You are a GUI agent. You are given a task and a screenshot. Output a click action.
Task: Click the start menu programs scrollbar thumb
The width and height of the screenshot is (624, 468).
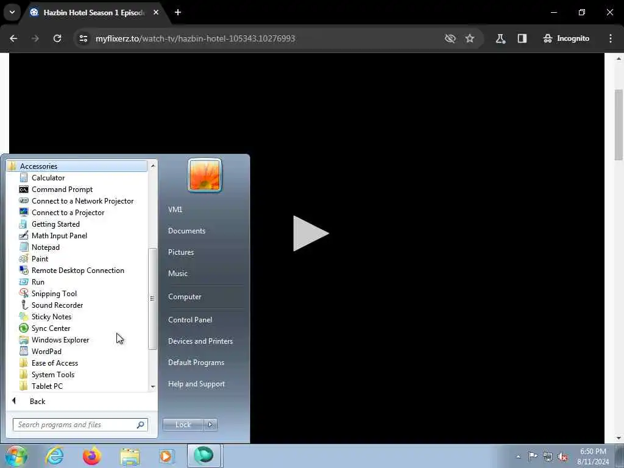(152, 299)
